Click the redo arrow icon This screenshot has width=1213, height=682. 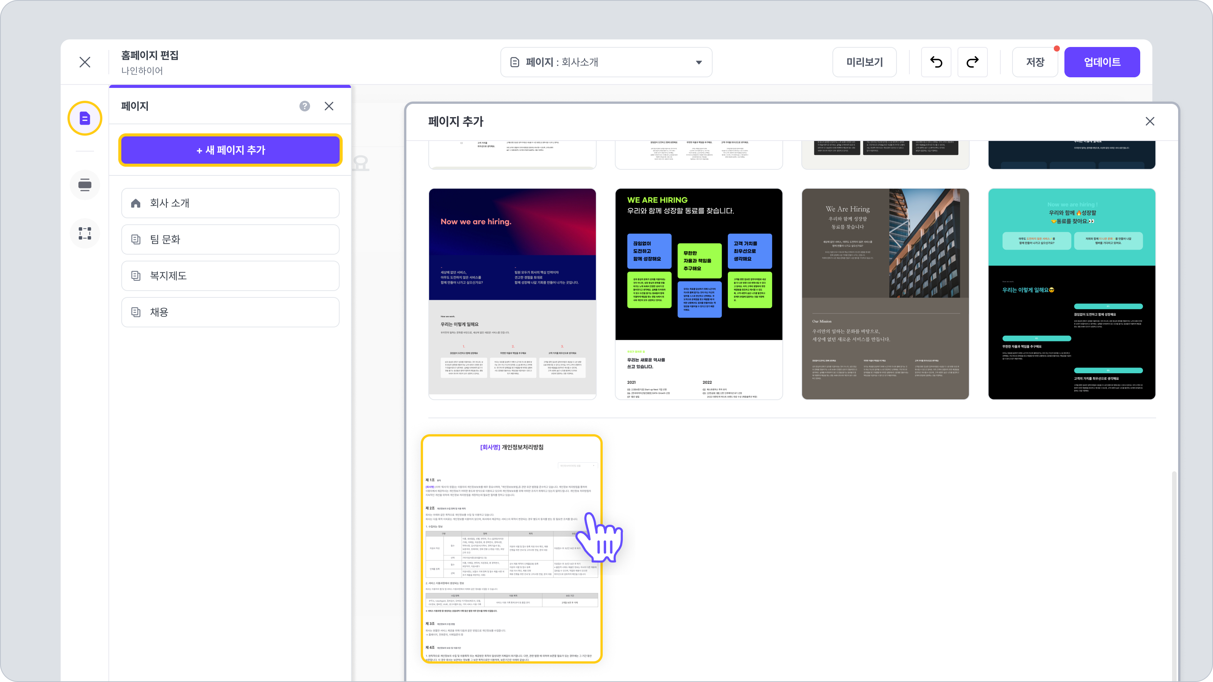(972, 62)
